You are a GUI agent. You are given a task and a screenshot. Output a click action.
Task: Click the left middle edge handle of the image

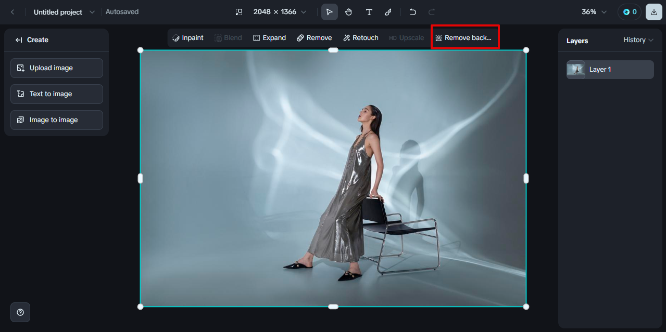point(140,178)
